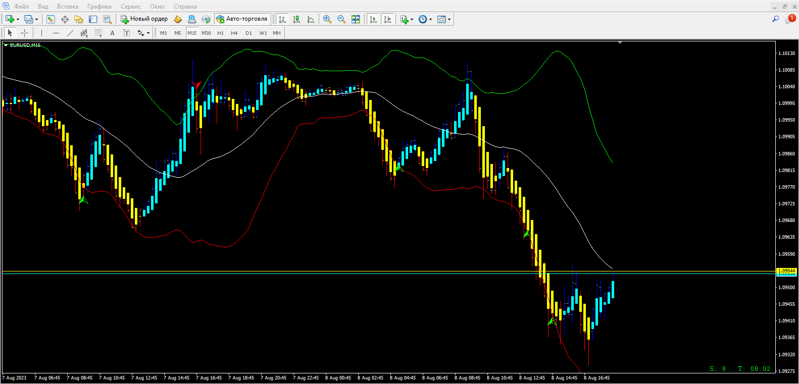This screenshot has height=384, width=799.
Task: Click the Новый ордер button
Action: pos(144,19)
